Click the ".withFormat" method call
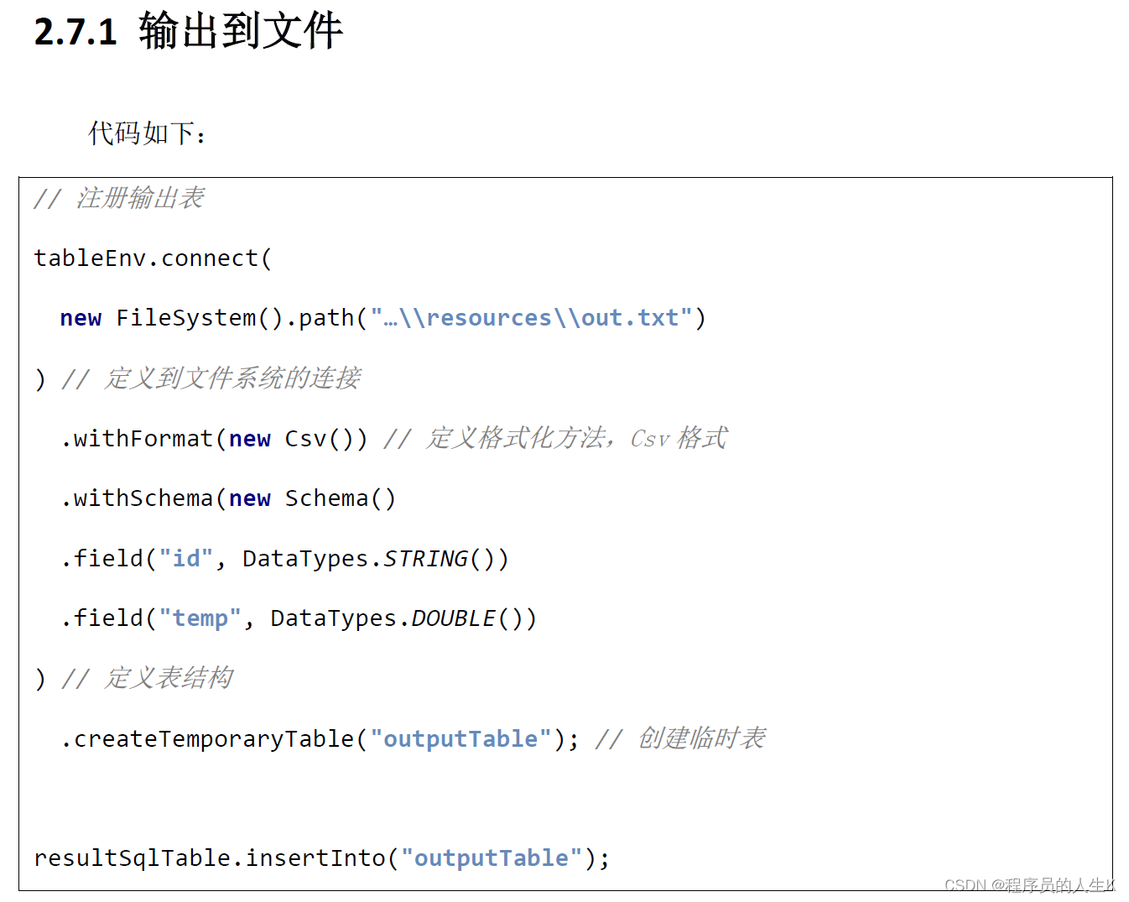 (137, 439)
